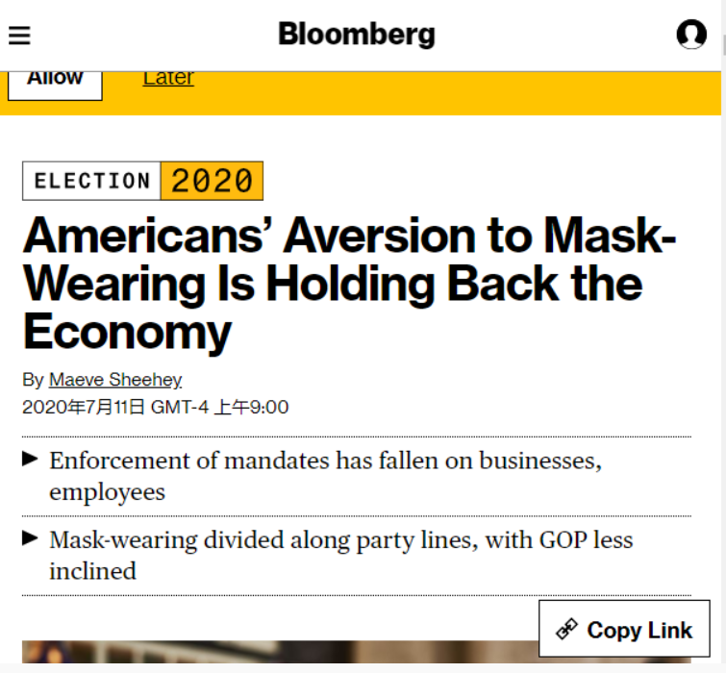Click the article publish date timestamp
Screen dimensions: 726x673
(155, 407)
